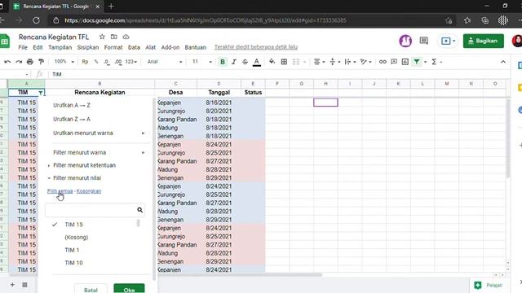The image size is (522, 293).
Task: Open the present to meeting button
Action: [x=448, y=41]
